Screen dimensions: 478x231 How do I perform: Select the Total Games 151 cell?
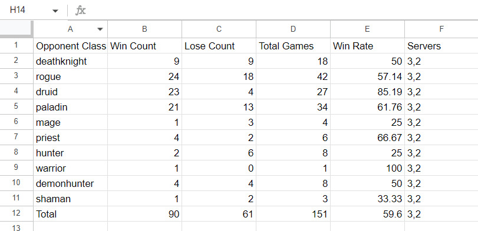(294, 214)
